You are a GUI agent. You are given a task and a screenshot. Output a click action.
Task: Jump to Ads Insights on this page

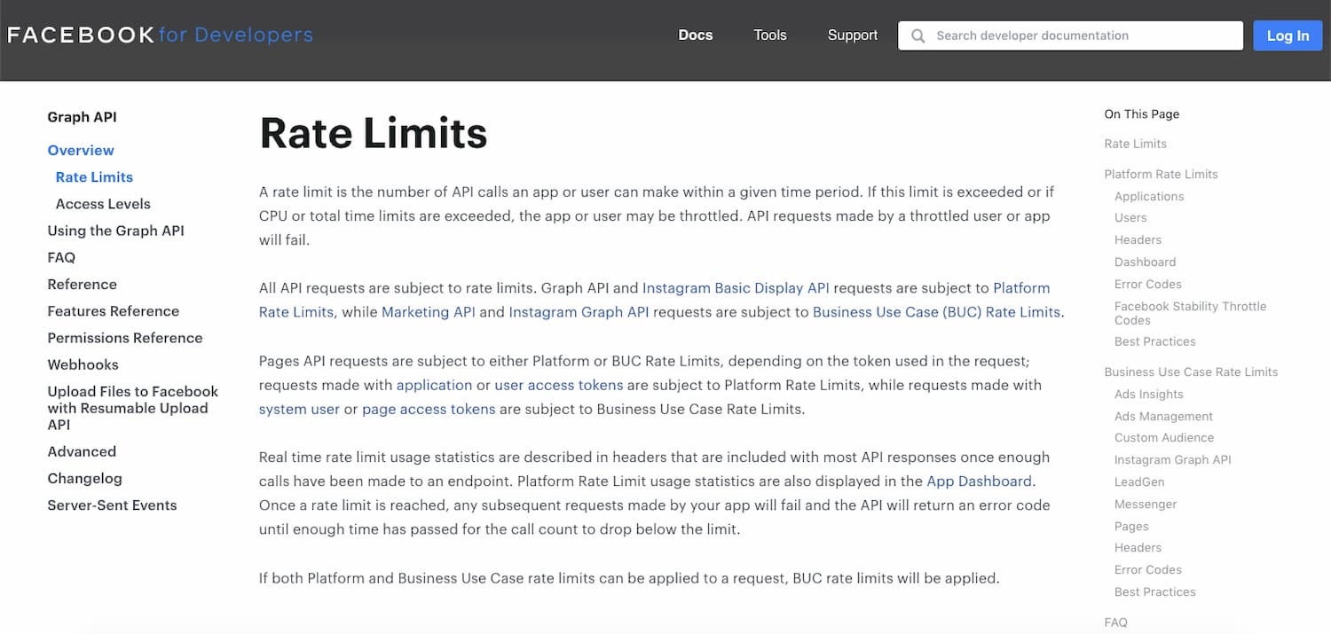[x=1149, y=394]
